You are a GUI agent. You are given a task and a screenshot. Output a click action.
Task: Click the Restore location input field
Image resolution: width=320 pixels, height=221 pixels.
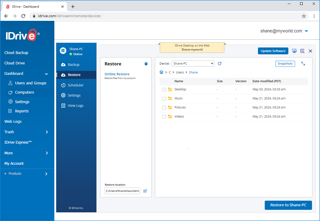pyautogui.click(x=122, y=191)
